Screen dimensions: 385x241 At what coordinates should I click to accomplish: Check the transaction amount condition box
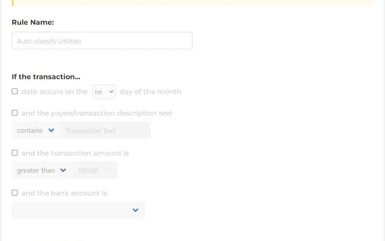pos(15,153)
